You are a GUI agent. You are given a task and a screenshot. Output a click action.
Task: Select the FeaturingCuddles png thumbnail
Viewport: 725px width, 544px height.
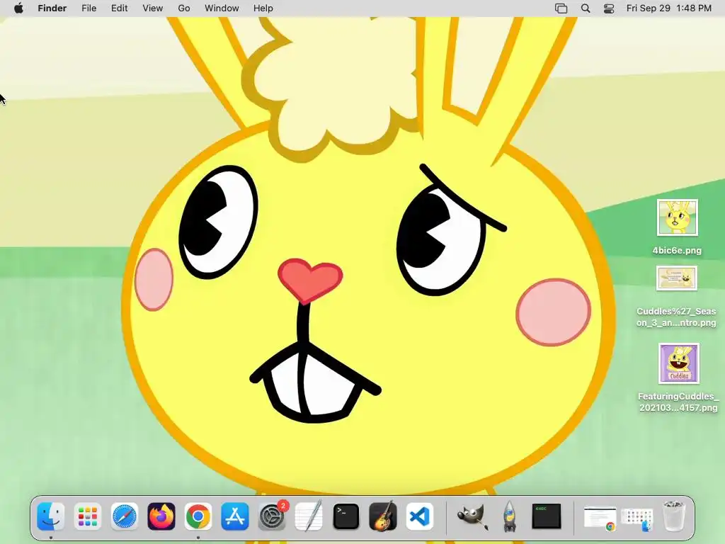coord(679,363)
